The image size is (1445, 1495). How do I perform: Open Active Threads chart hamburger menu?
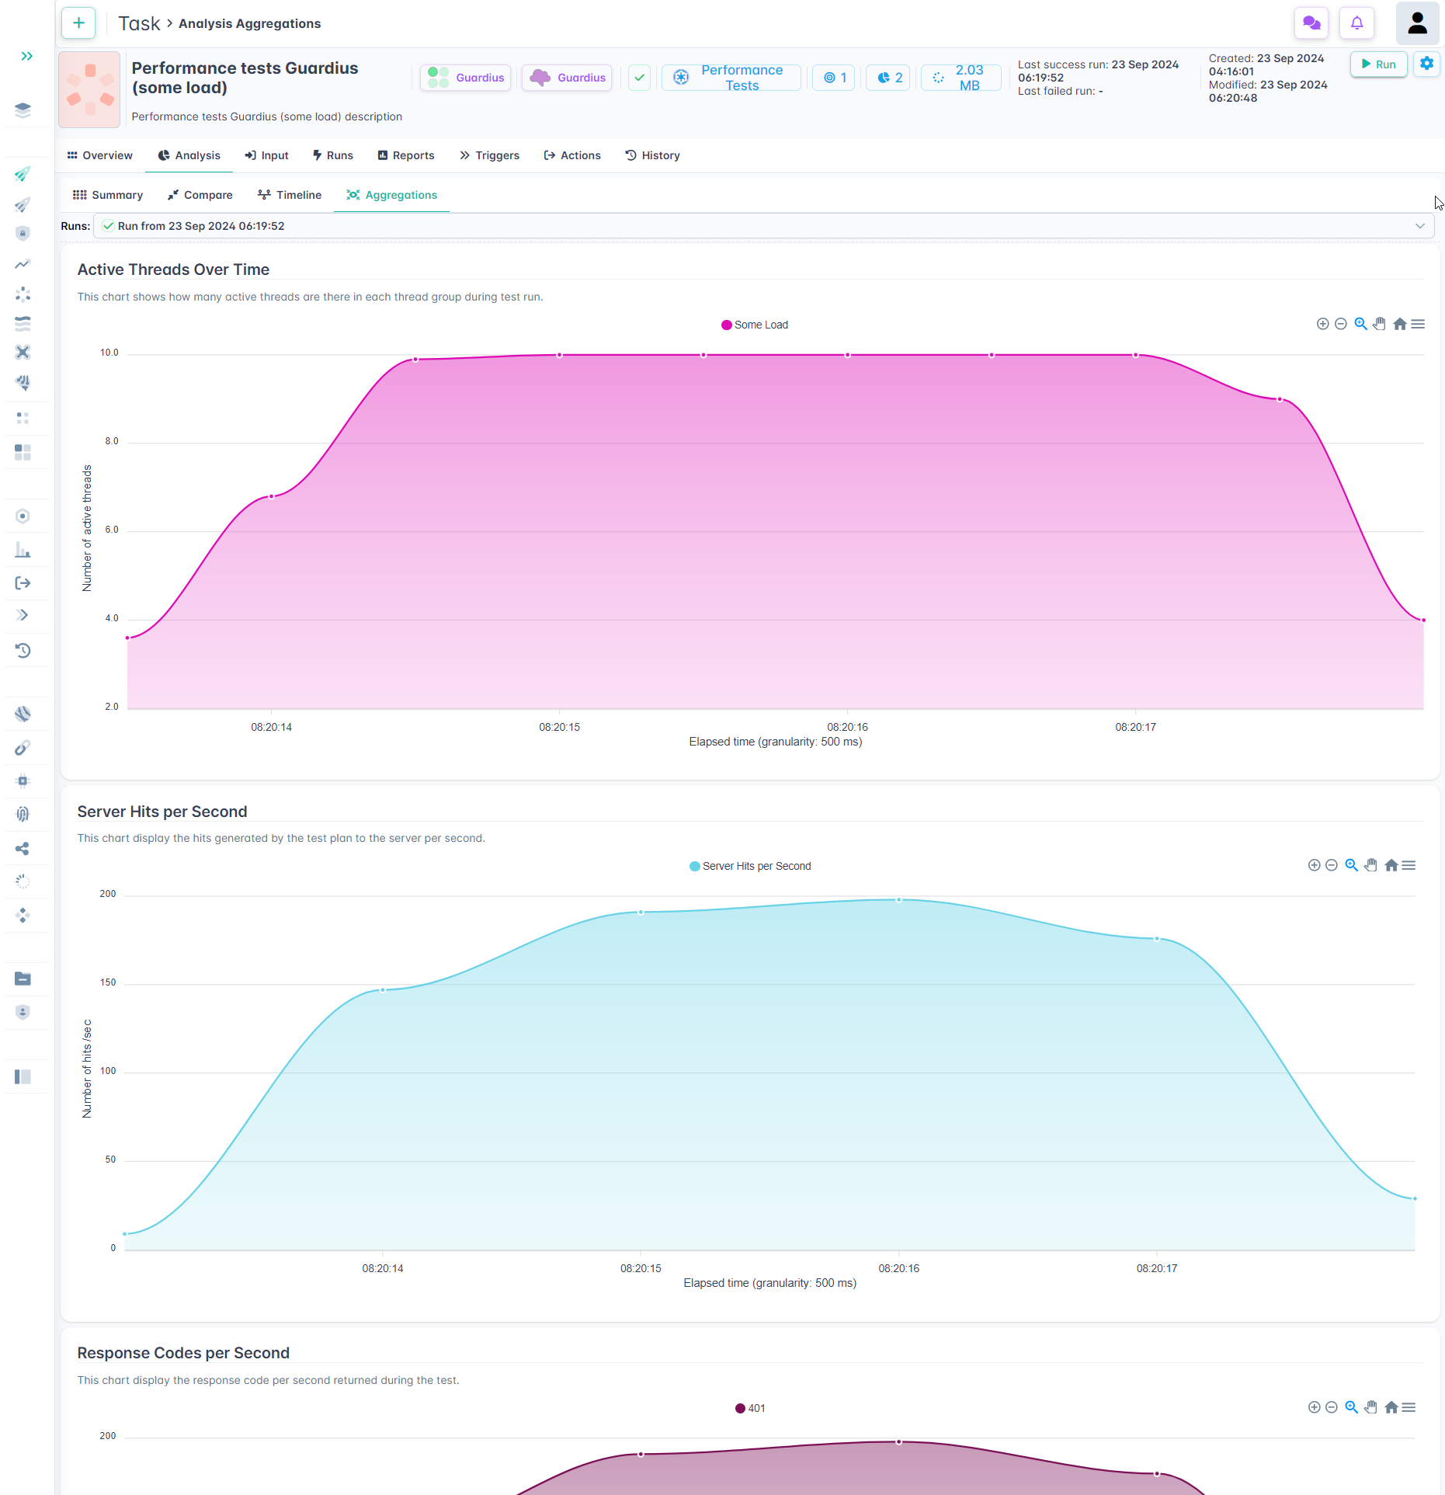(x=1418, y=324)
